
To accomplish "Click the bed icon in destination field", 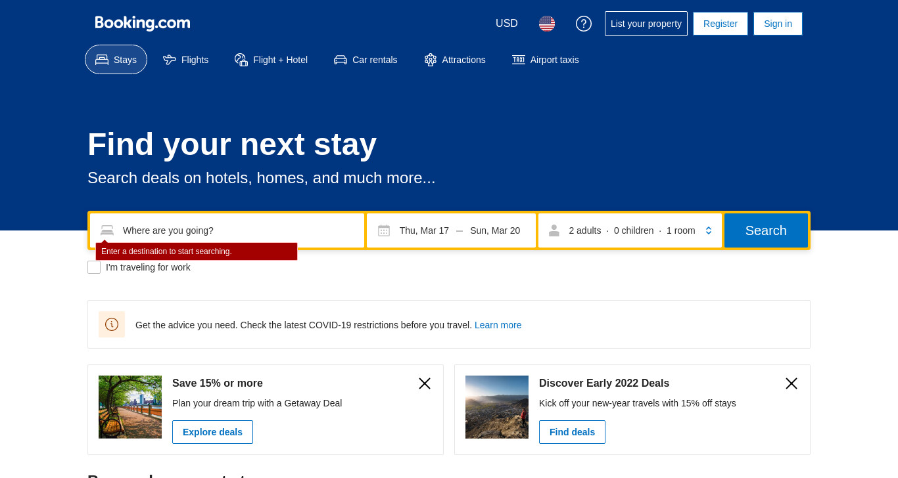I will pyautogui.click(x=107, y=230).
